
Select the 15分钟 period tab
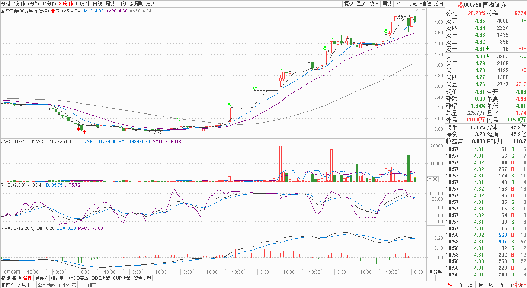pos(49,4)
